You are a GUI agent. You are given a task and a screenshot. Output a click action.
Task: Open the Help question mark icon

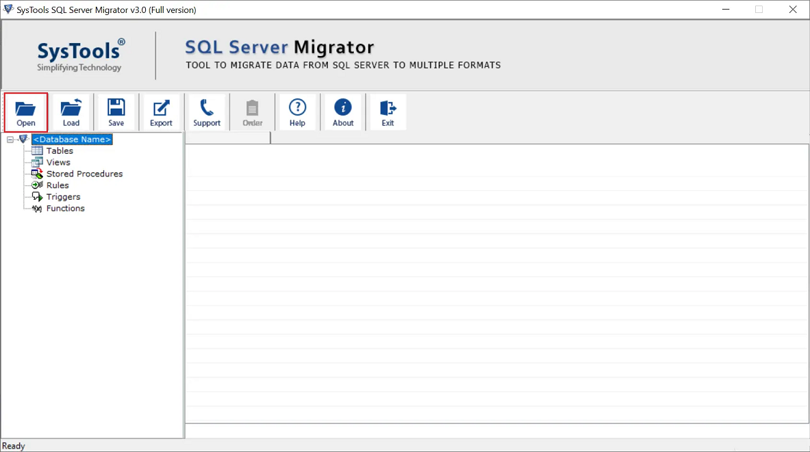pos(298,107)
